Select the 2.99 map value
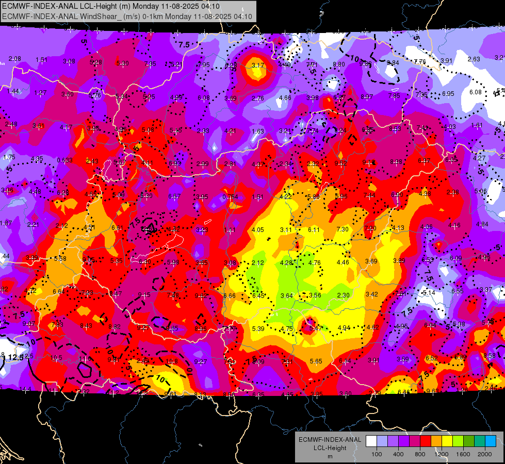The image size is (505, 464). (x=203, y=164)
